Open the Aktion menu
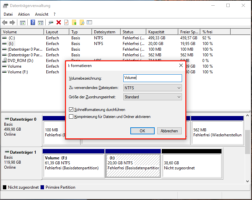The image size is (252, 200). pos(24,14)
